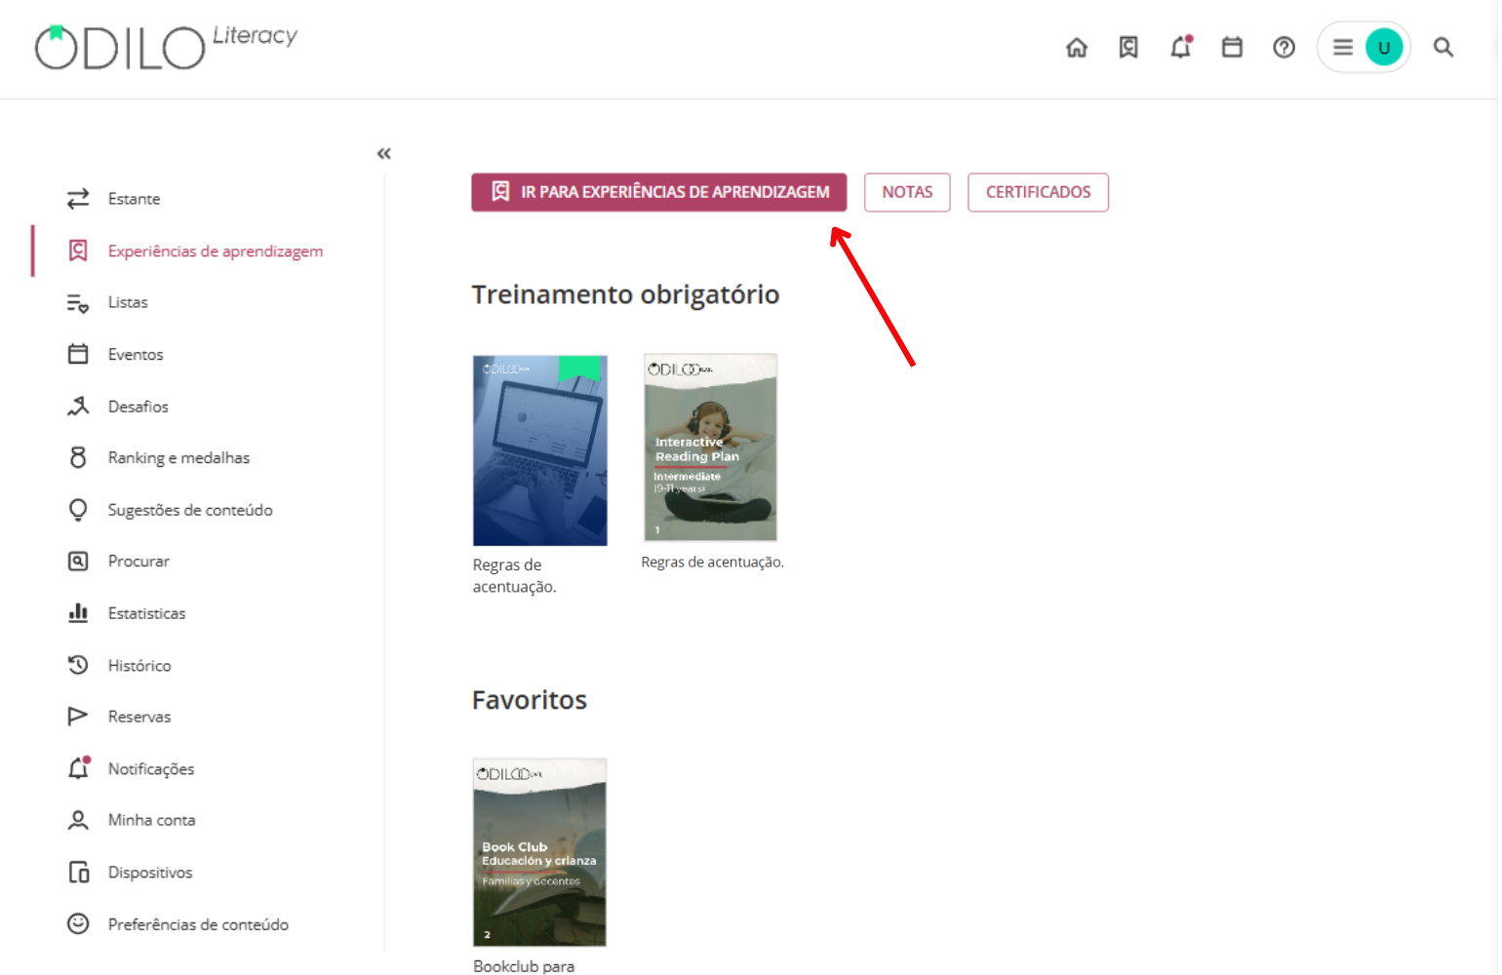Open Interactive Reading Plan cover thumbnail

click(x=711, y=448)
